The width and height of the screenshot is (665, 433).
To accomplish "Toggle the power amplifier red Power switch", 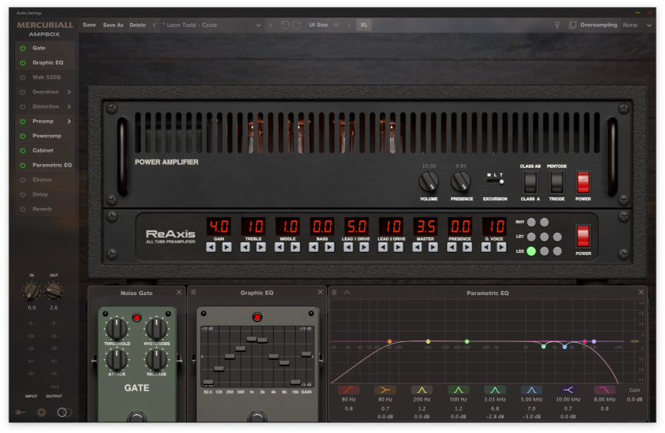I will (583, 183).
